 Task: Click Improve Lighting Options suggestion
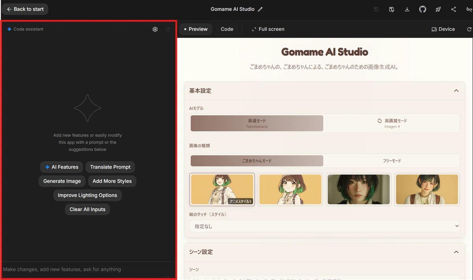pyautogui.click(x=88, y=195)
